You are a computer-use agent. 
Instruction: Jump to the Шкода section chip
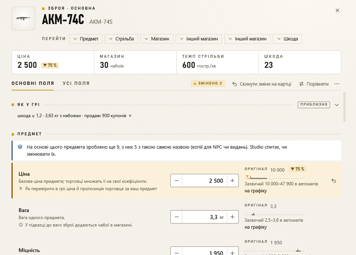click(x=287, y=39)
